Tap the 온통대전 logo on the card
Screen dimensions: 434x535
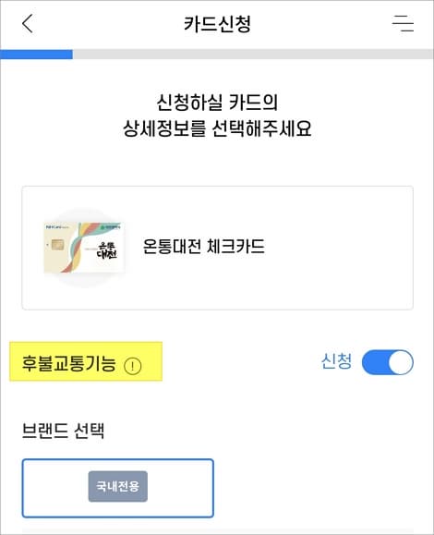coord(107,251)
